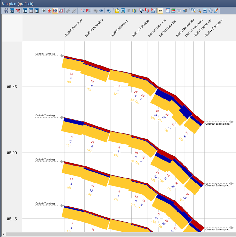Click the binoculars search icon
The height and width of the screenshot is (237, 236).
7,11
